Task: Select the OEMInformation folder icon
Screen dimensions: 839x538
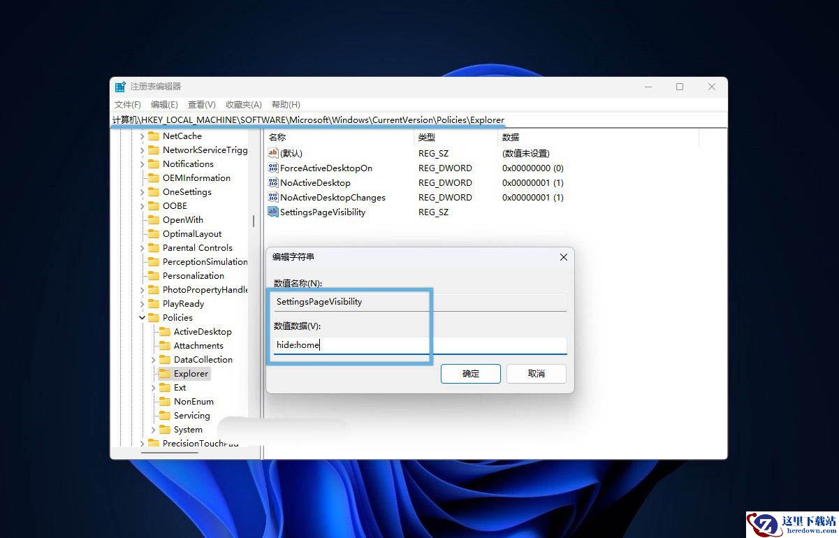Action: 154,178
